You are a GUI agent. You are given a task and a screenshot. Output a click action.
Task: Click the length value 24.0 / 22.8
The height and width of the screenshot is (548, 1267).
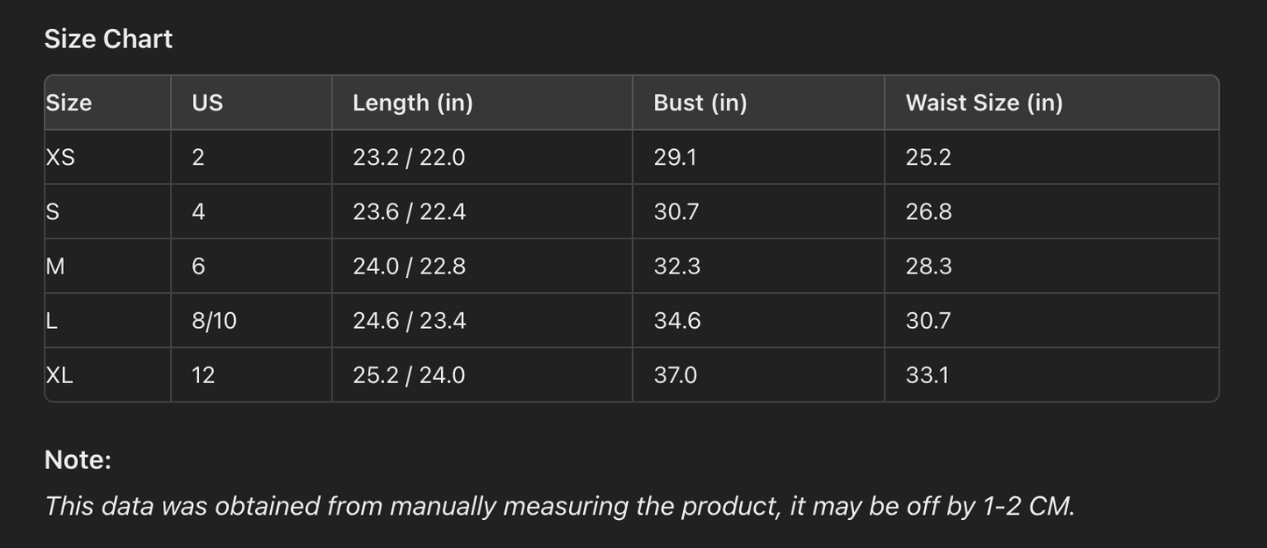tap(409, 266)
